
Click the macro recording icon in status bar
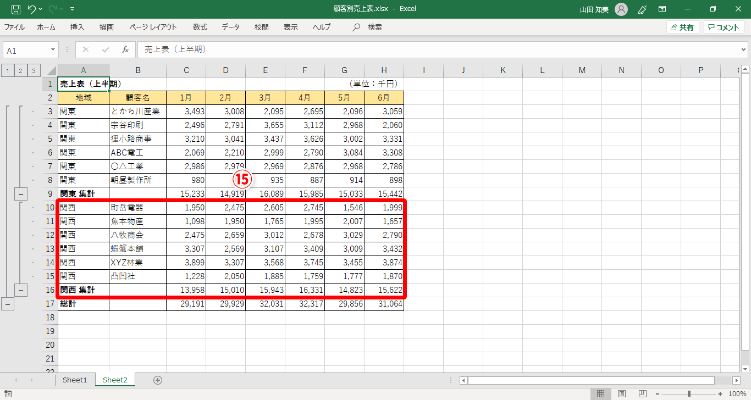[x=8, y=393]
